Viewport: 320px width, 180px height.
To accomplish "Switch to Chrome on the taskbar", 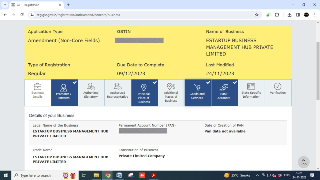I will pyautogui.click(x=108, y=175).
